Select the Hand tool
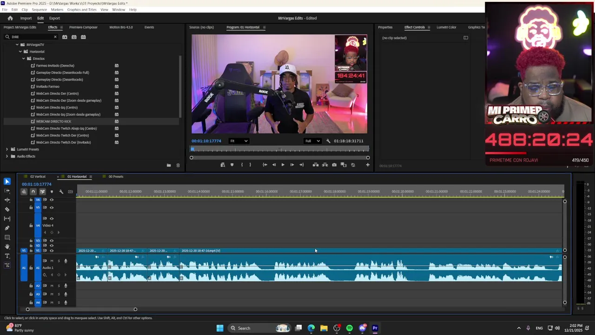The width and height of the screenshot is (595, 335). [x=7, y=247]
